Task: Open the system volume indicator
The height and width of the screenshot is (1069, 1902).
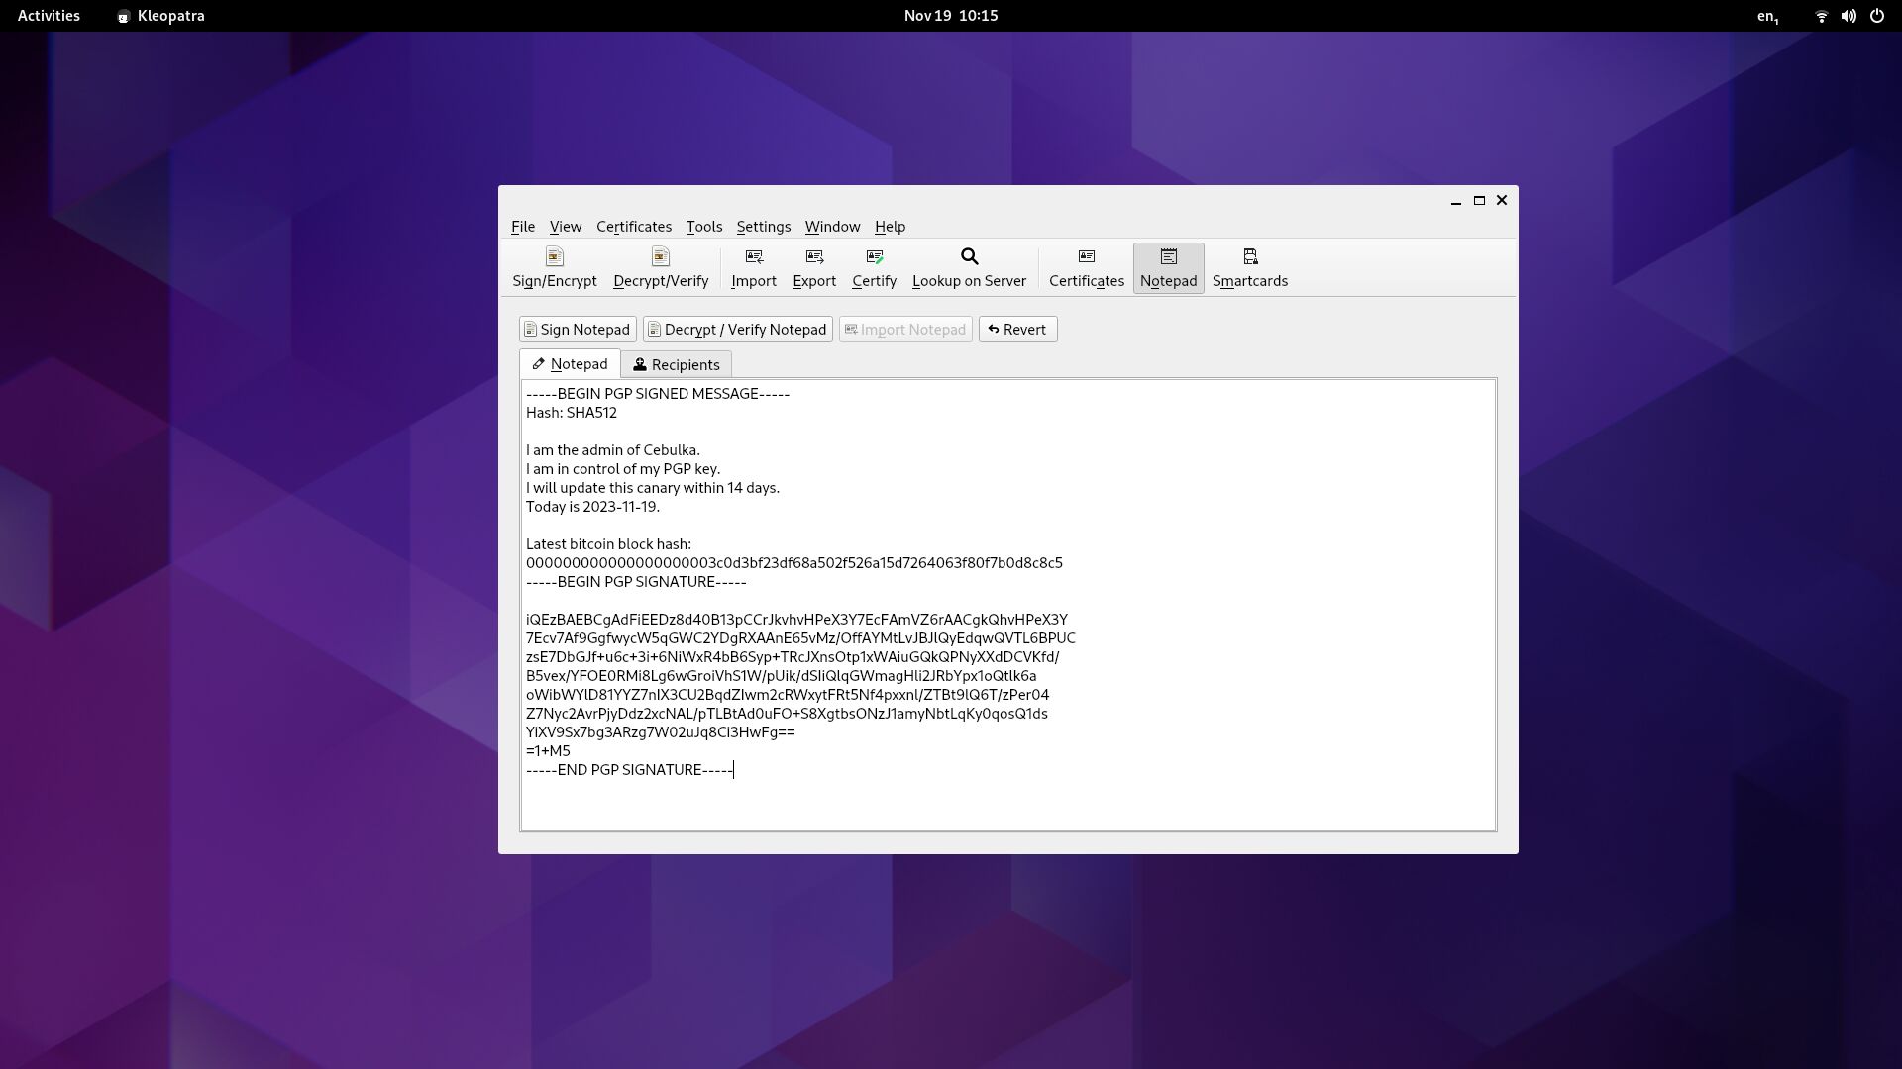Action: [x=1848, y=16]
